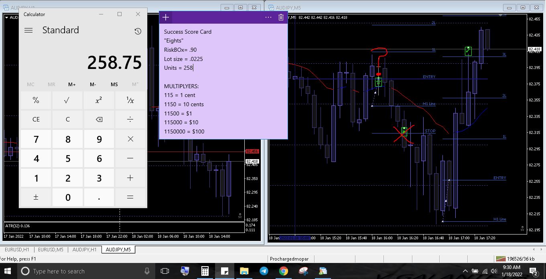Open Telegram from the taskbar
The width and height of the screenshot is (546, 279).
[x=264, y=271]
